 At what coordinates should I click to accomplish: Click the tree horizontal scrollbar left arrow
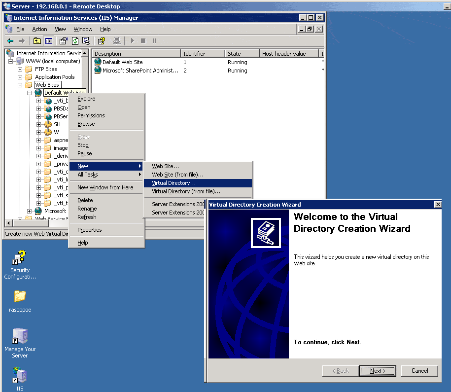click(9, 223)
